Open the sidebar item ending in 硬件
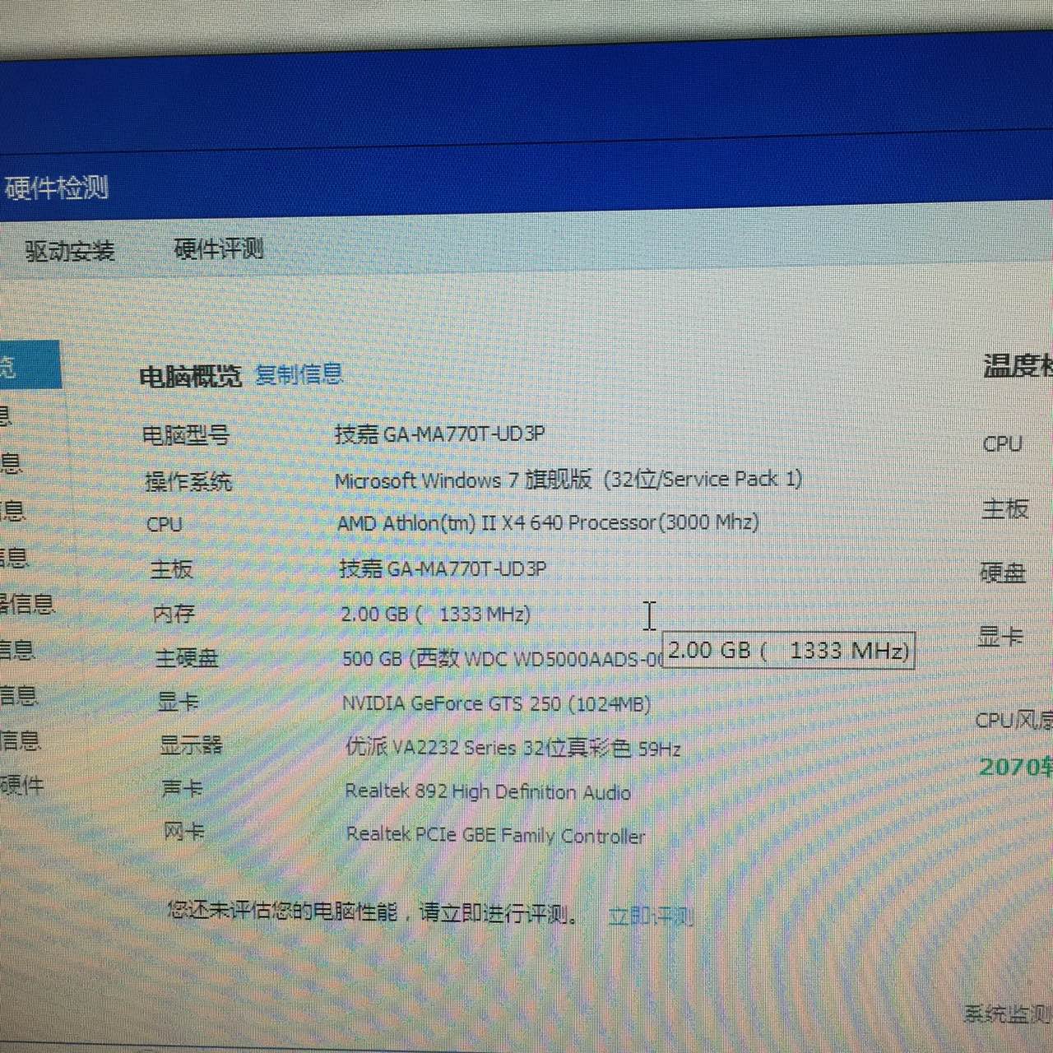1053x1053 pixels. click(22, 785)
